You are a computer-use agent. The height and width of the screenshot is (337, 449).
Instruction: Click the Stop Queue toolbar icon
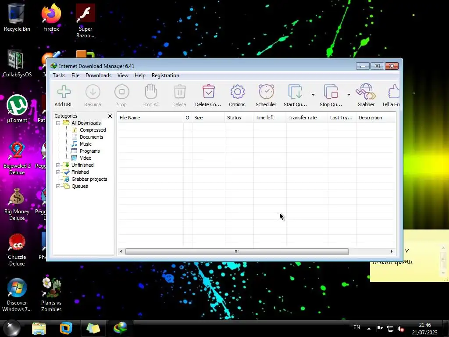point(331,92)
